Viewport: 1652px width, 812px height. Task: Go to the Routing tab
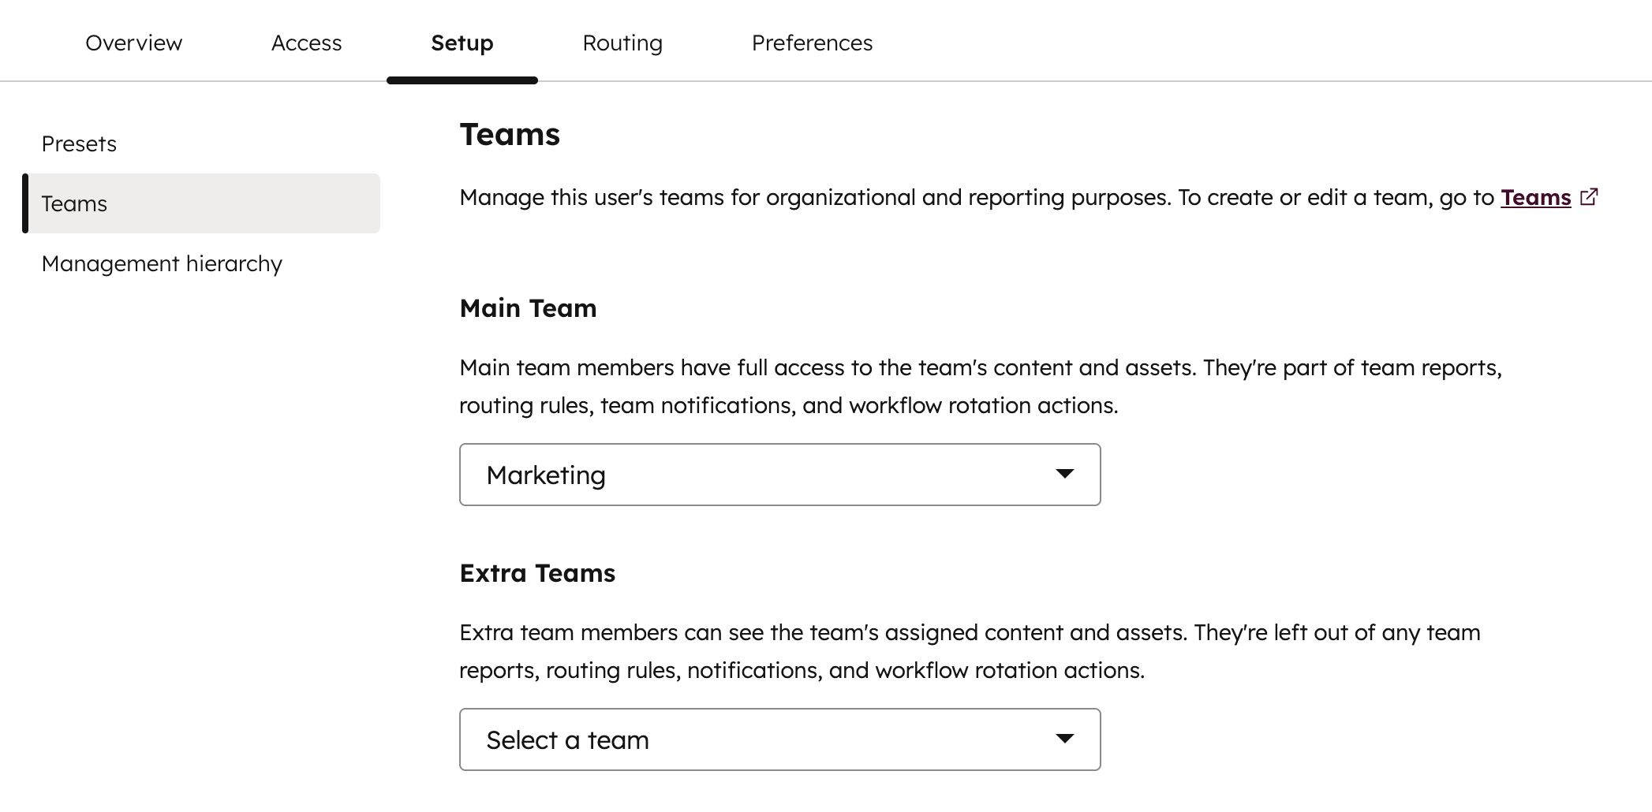[x=622, y=43]
